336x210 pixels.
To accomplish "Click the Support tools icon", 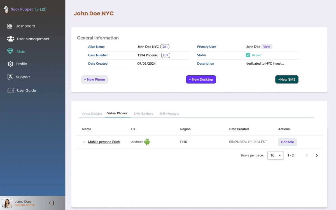I will 10,77.
